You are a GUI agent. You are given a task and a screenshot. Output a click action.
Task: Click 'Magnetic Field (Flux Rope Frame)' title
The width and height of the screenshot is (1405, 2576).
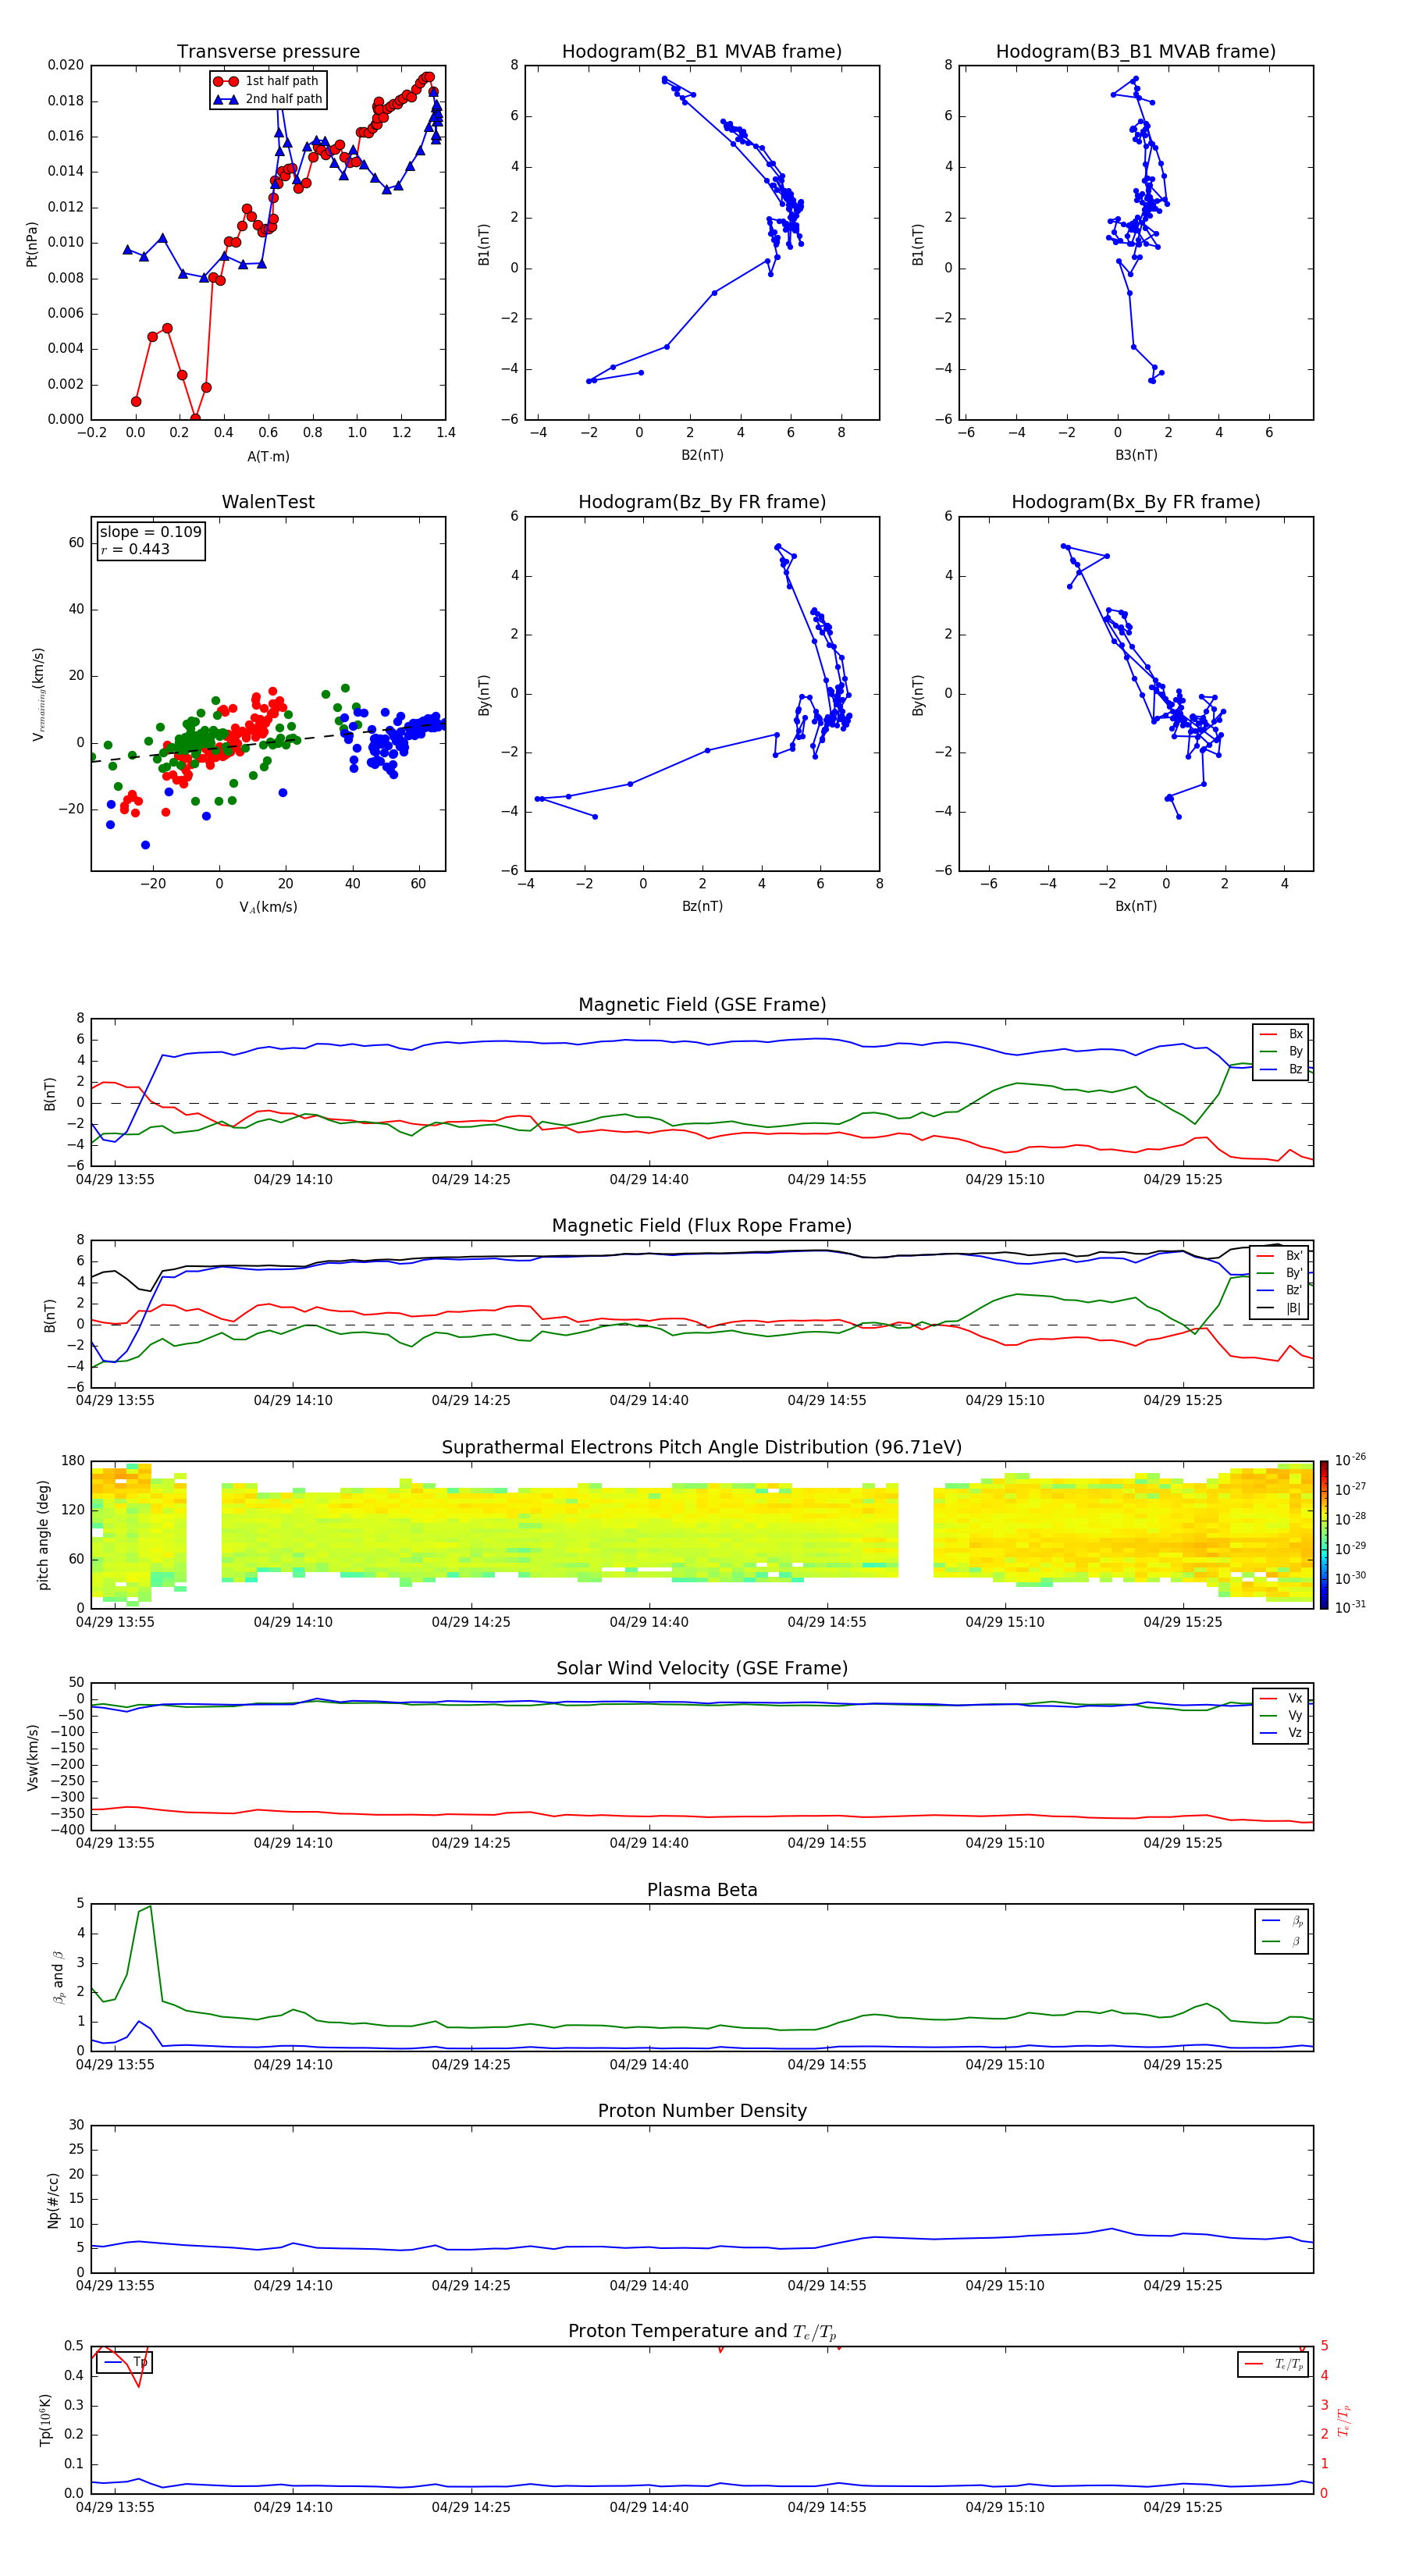702,1226
